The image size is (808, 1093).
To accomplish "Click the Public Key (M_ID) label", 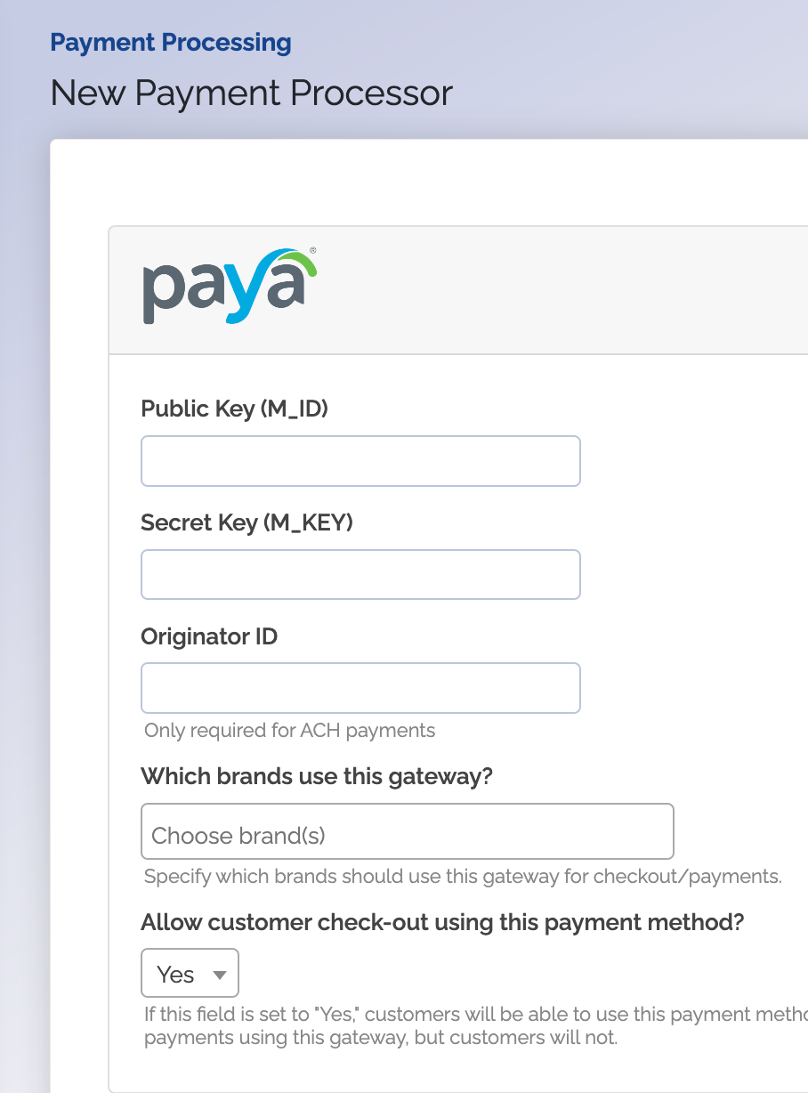I will click(x=234, y=409).
